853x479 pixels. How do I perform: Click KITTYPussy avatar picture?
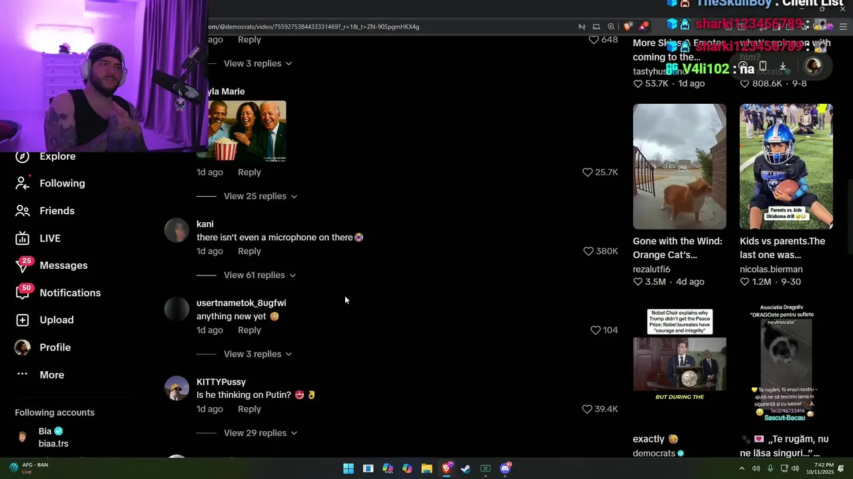point(177,389)
